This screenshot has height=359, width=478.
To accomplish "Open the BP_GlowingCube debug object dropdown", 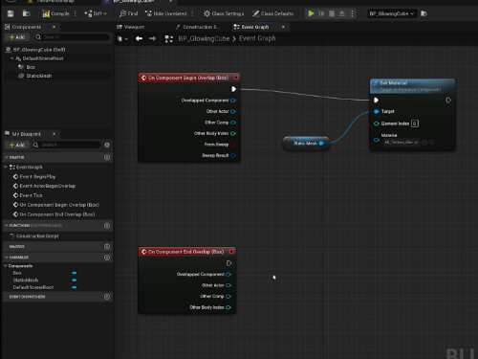I will coord(392,13).
